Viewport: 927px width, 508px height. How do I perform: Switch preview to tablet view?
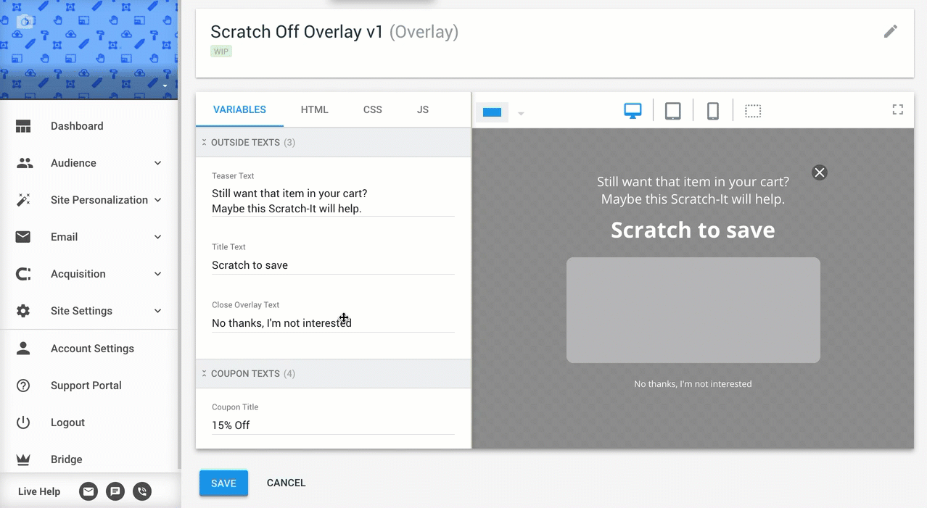pyautogui.click(x=673, y=111)
